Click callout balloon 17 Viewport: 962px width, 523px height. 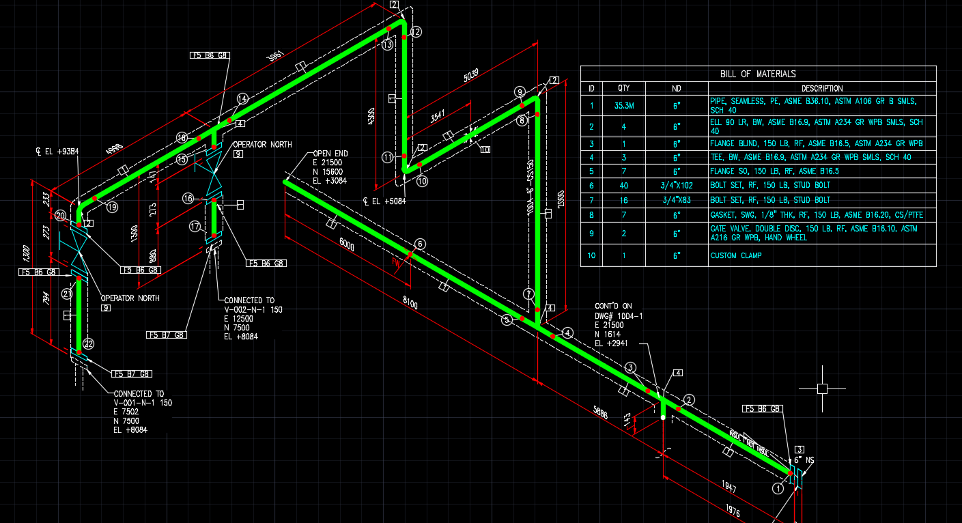(196, 226)
